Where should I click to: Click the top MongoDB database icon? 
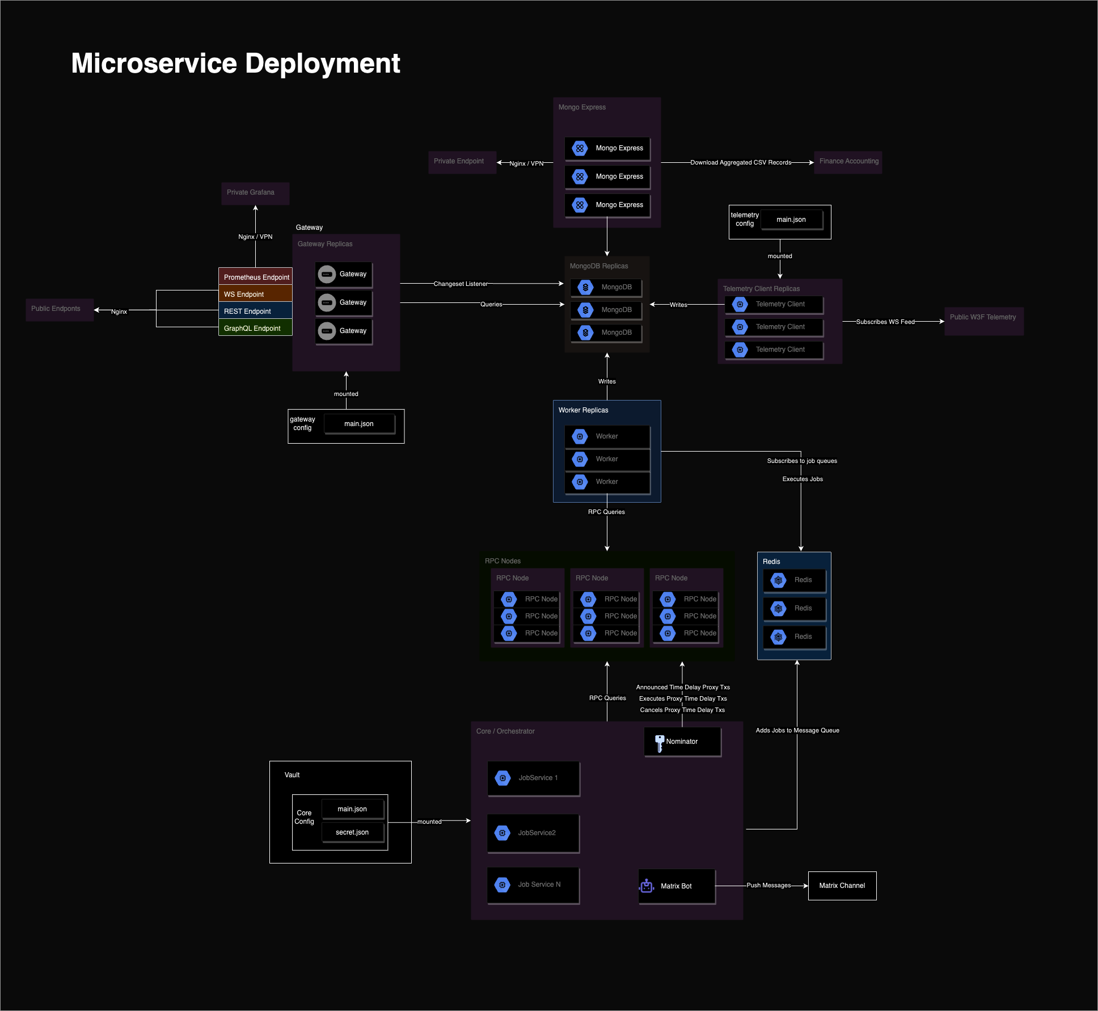pyautogui.click(x=585, y=287)
